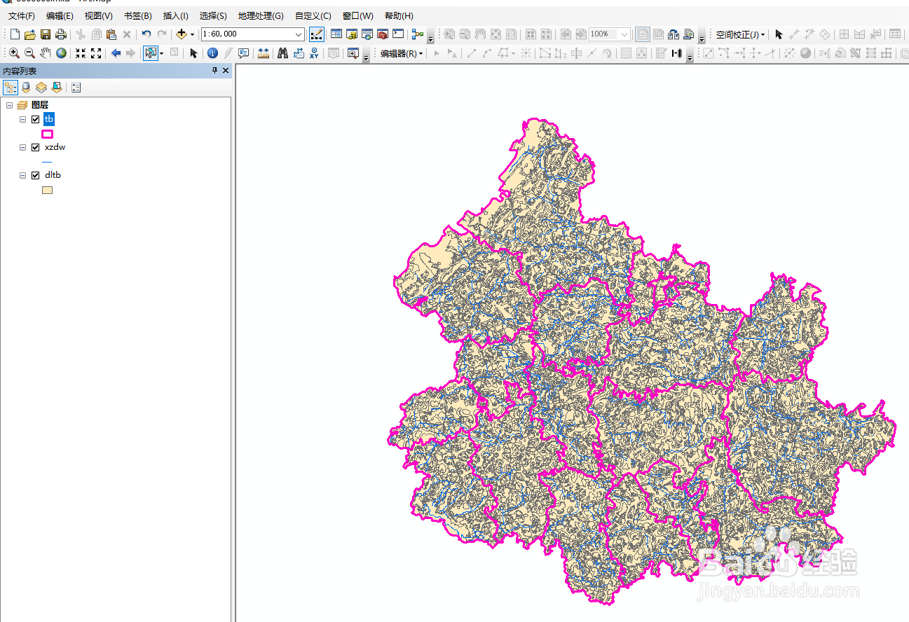909x622 pixels.
Task: Collapse the 图层 data frame node
Action: pos(9,105)
